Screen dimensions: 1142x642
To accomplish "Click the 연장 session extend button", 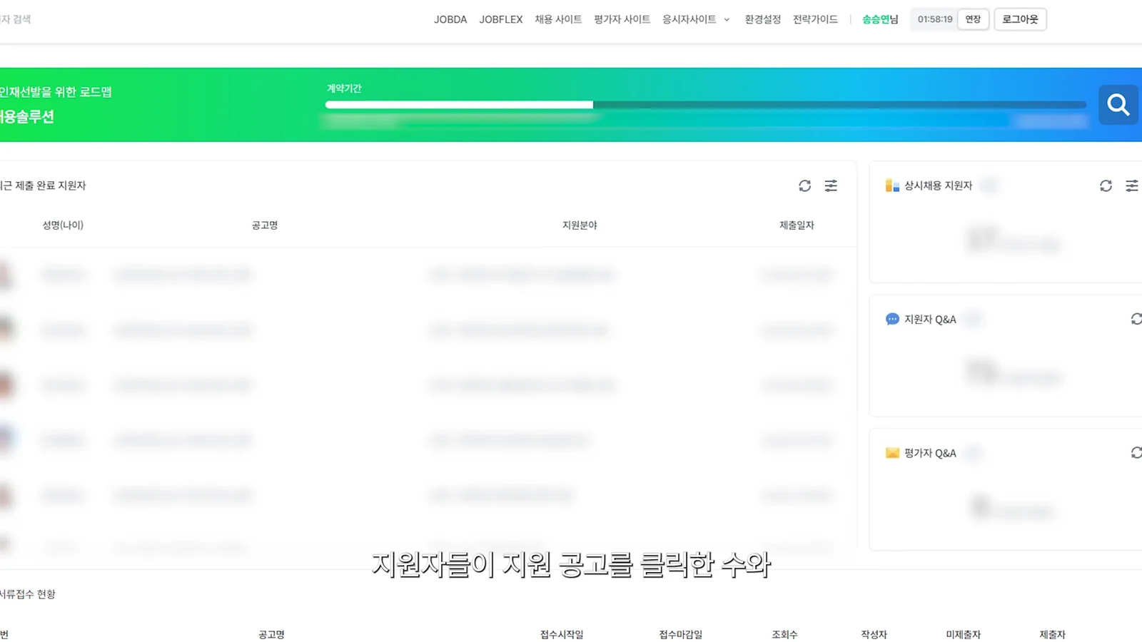I will point(973,19).
